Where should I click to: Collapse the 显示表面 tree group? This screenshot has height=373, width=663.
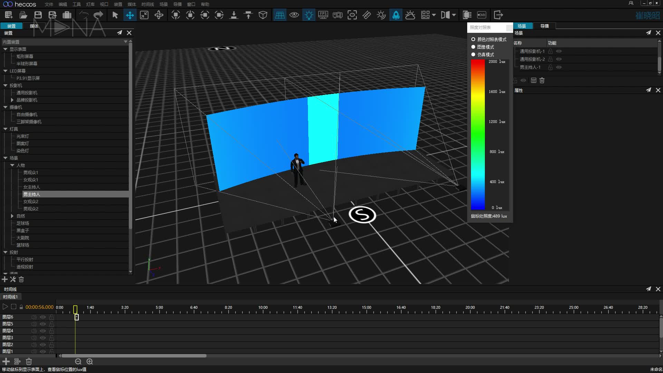pos(5,49)
